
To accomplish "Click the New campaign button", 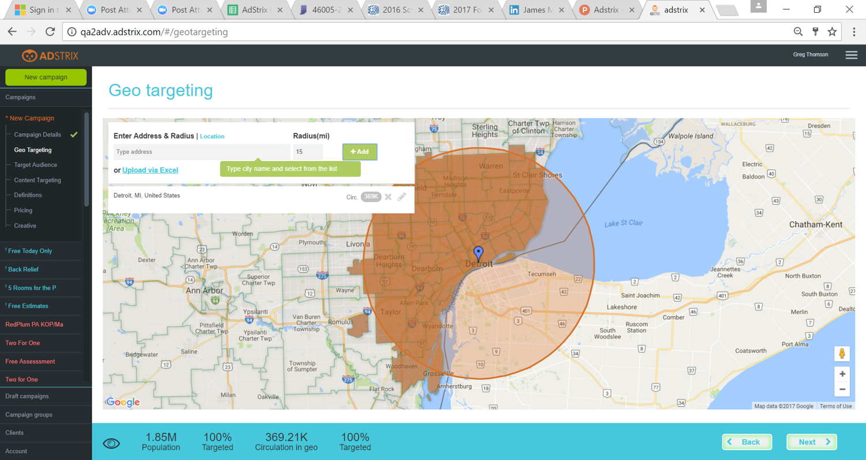I will (46, 77).
